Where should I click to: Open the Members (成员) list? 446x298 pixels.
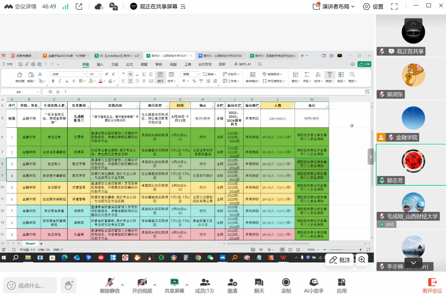(204, 283)
